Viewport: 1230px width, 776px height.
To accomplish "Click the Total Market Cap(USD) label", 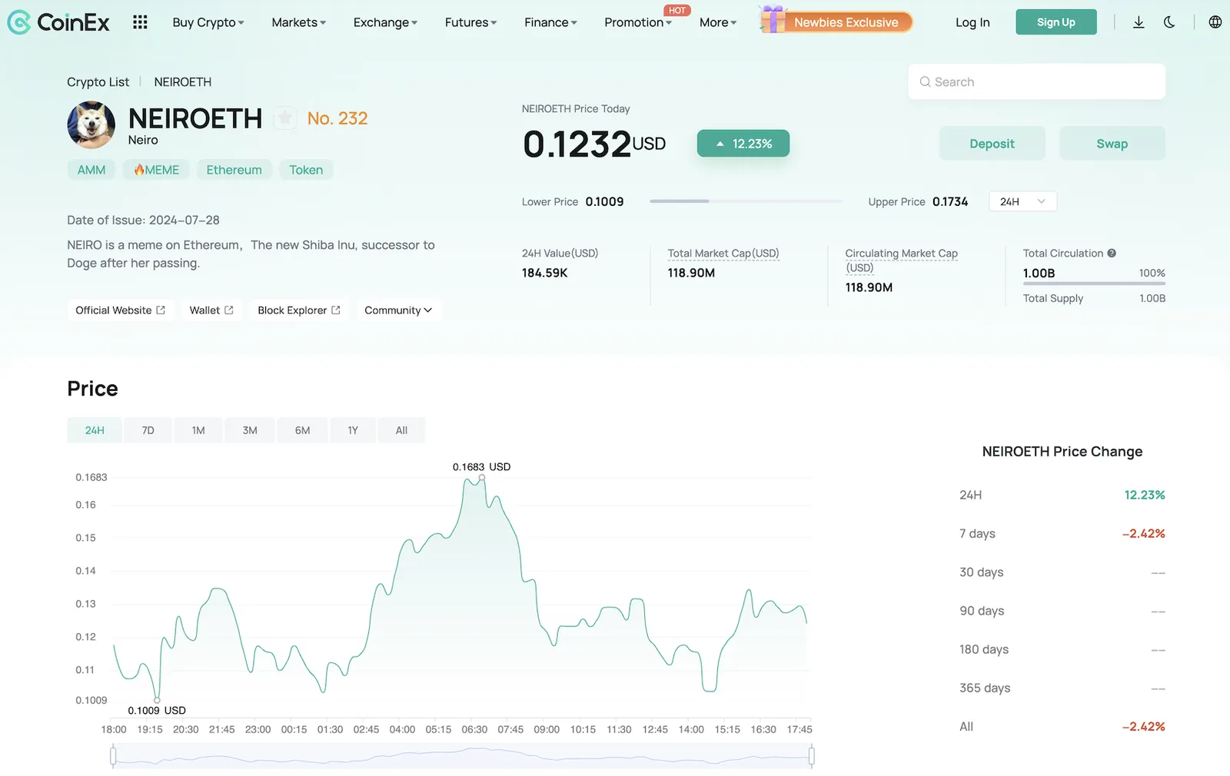I will [x=723, y=254].
